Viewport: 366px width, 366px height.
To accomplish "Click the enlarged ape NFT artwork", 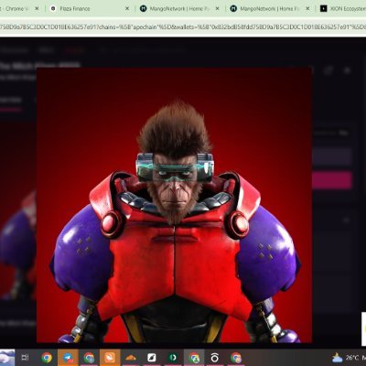I will point(174,205).
